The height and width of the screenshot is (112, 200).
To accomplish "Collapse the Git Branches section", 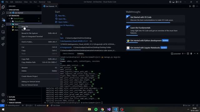I will (x=7, y=16).
